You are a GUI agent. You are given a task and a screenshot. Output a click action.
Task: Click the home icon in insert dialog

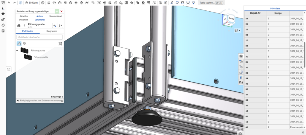[x=19, y=25]
